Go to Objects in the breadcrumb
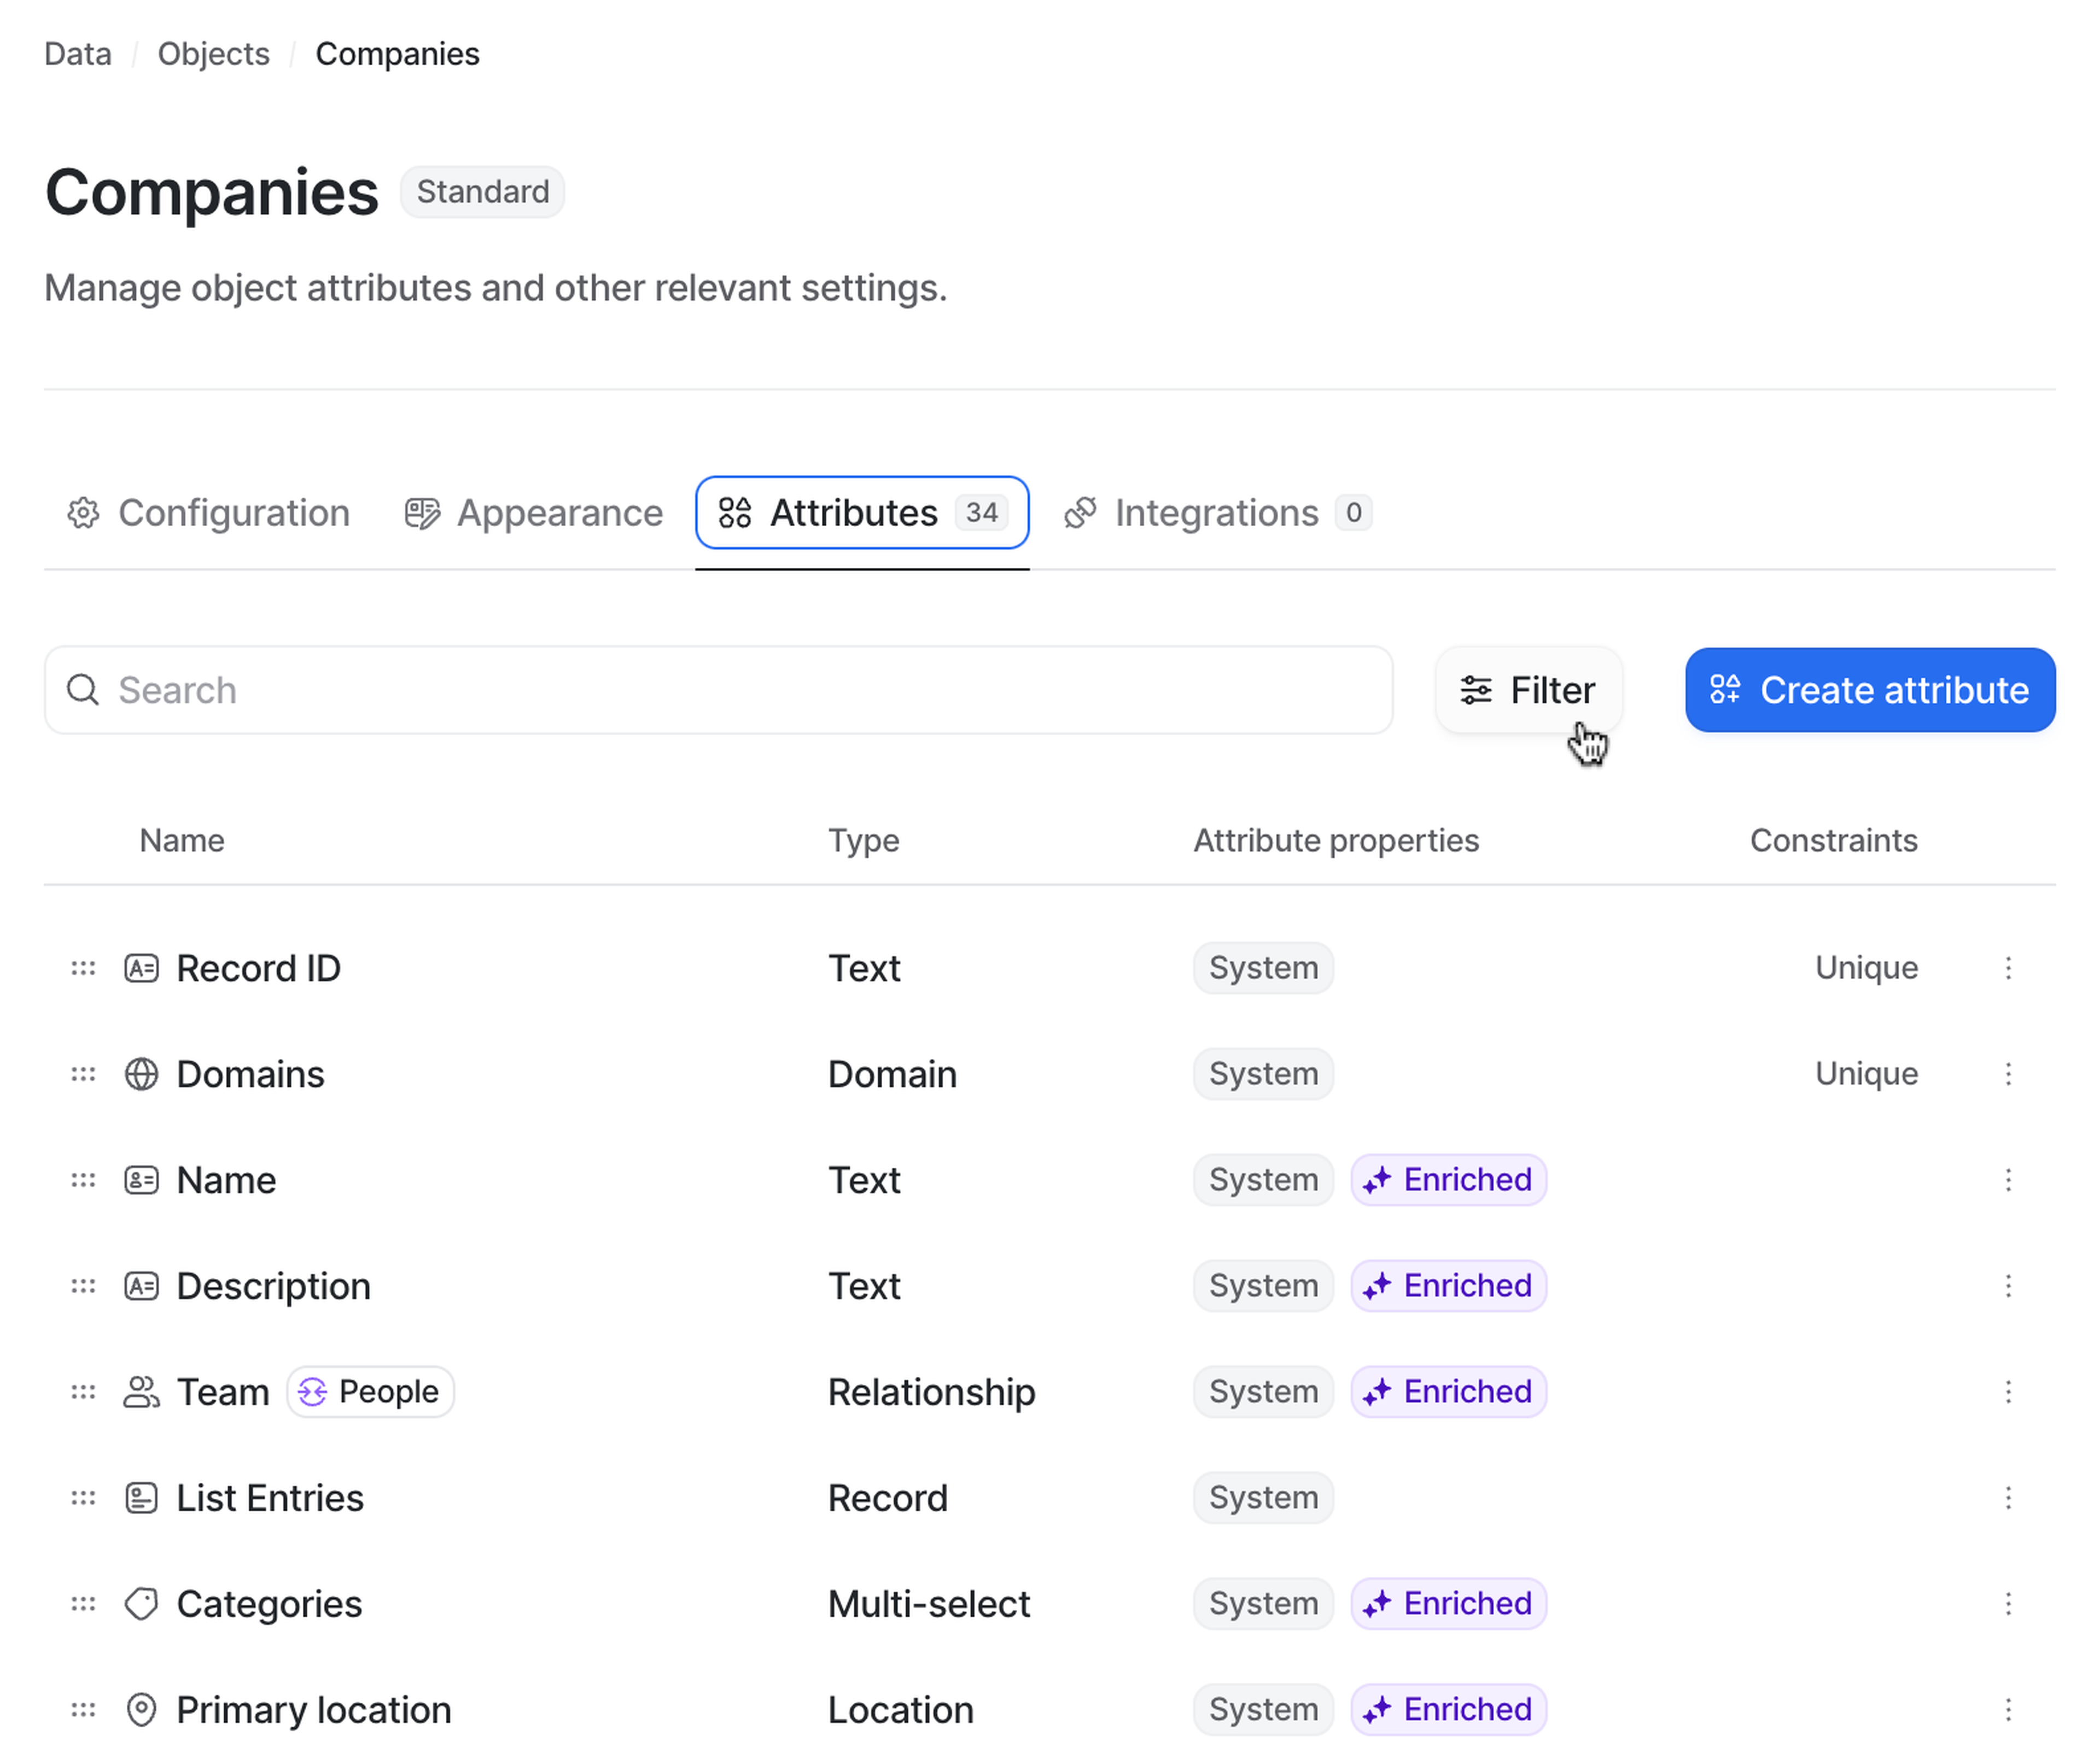Screen dimensions: 2100x1764 213,54
